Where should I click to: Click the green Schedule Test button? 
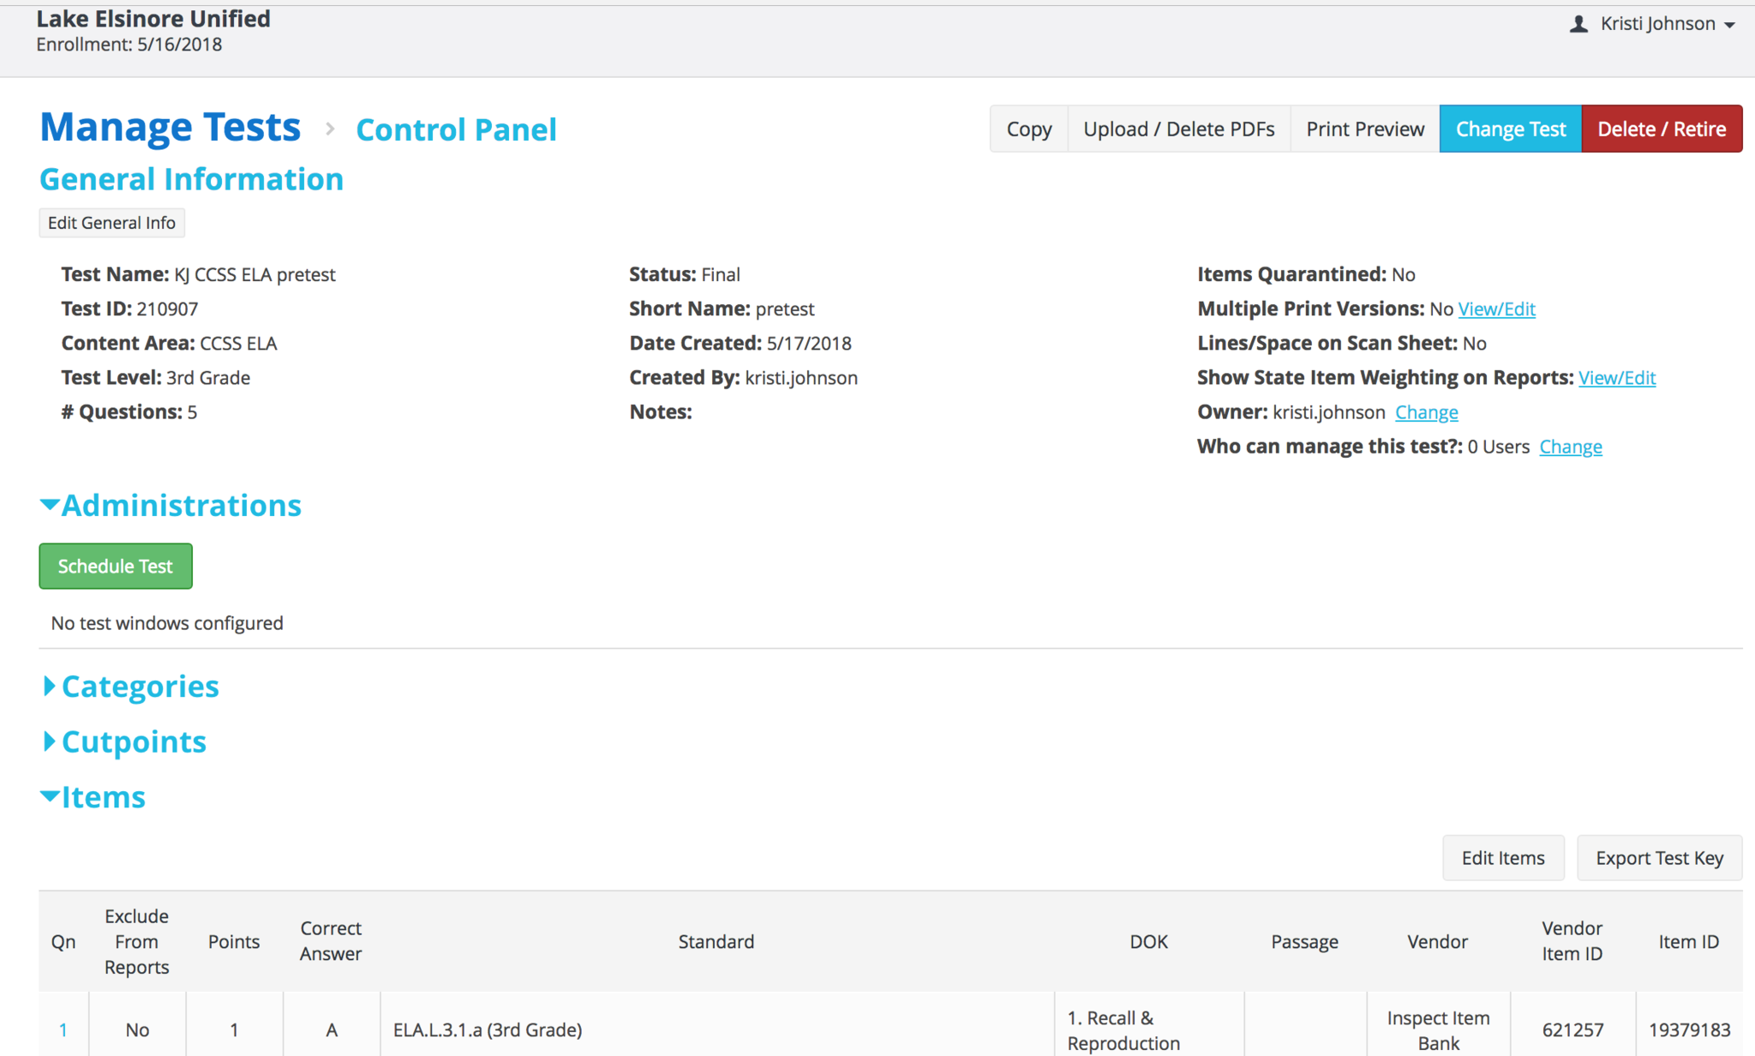point(116,567)
